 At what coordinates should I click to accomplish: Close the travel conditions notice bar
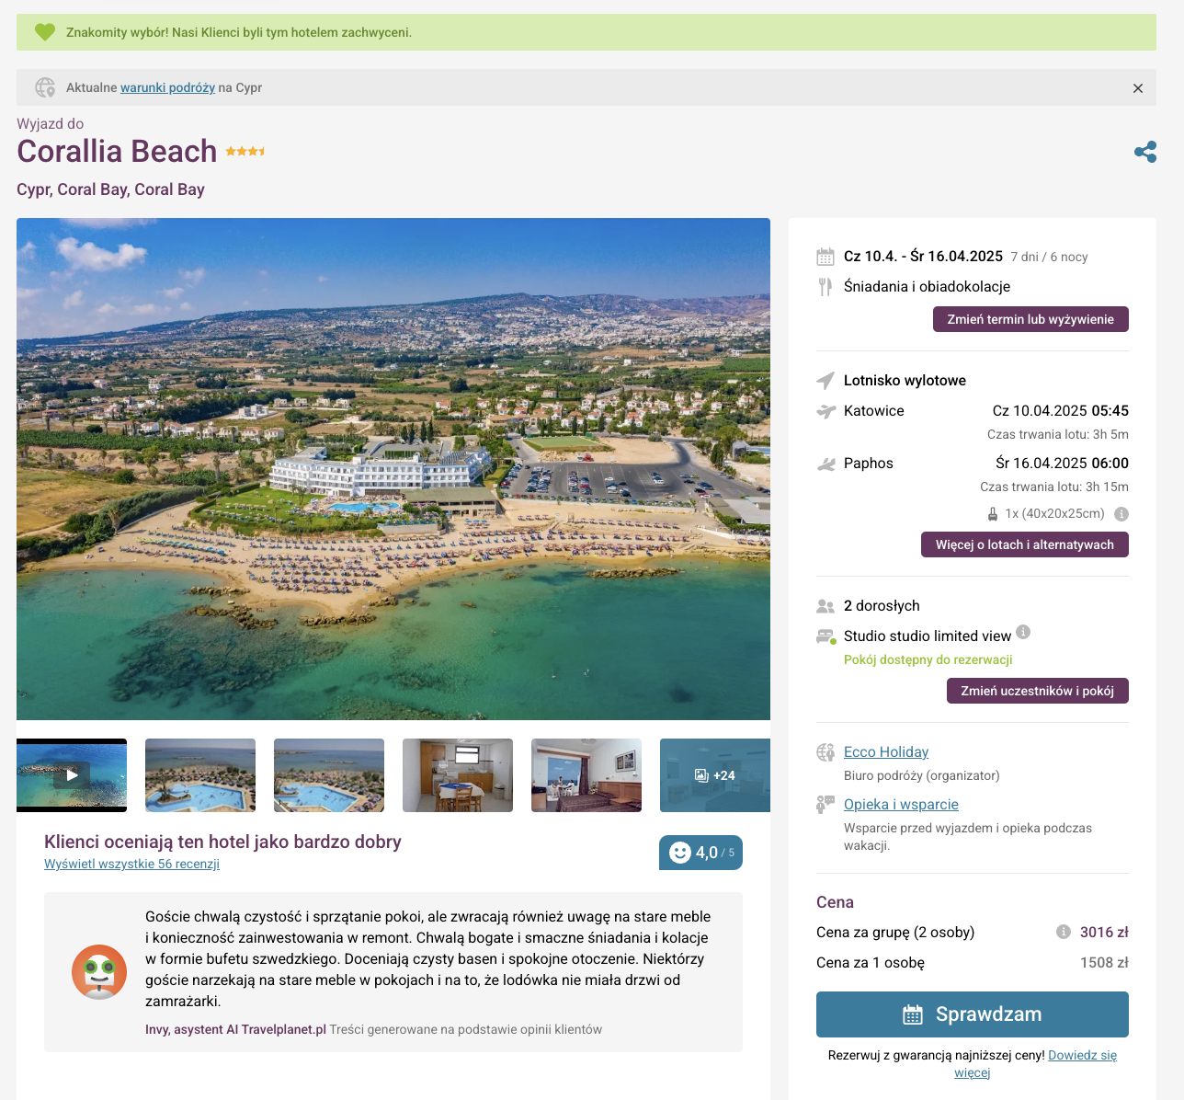tap(1138, 88)
